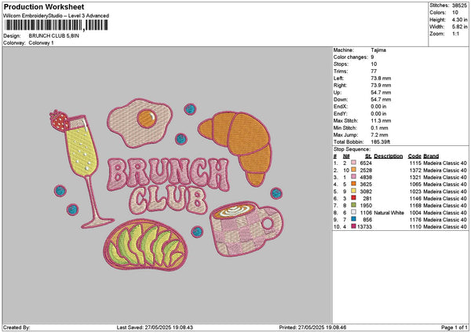Viewport: 471px width, 333px height.
Task: Click the Production Worksheet title
Action: (44, 6)
